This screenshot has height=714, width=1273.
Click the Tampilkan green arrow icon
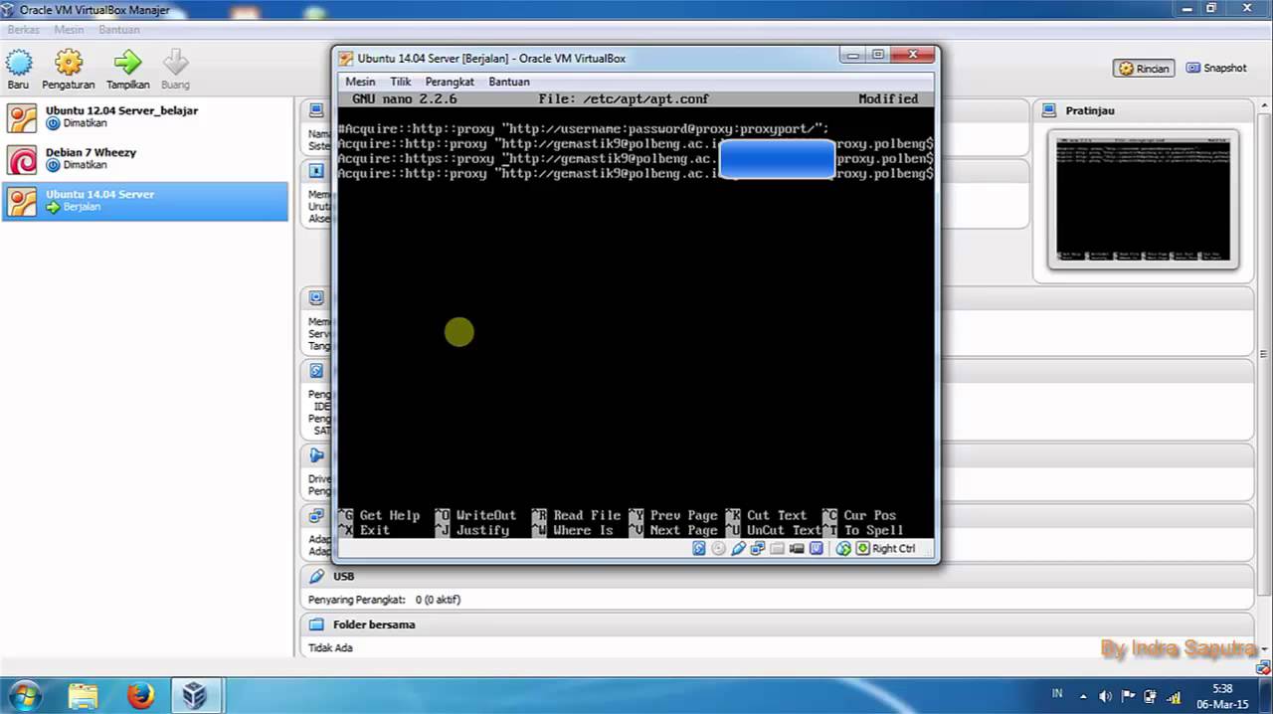tap(127, 63)
